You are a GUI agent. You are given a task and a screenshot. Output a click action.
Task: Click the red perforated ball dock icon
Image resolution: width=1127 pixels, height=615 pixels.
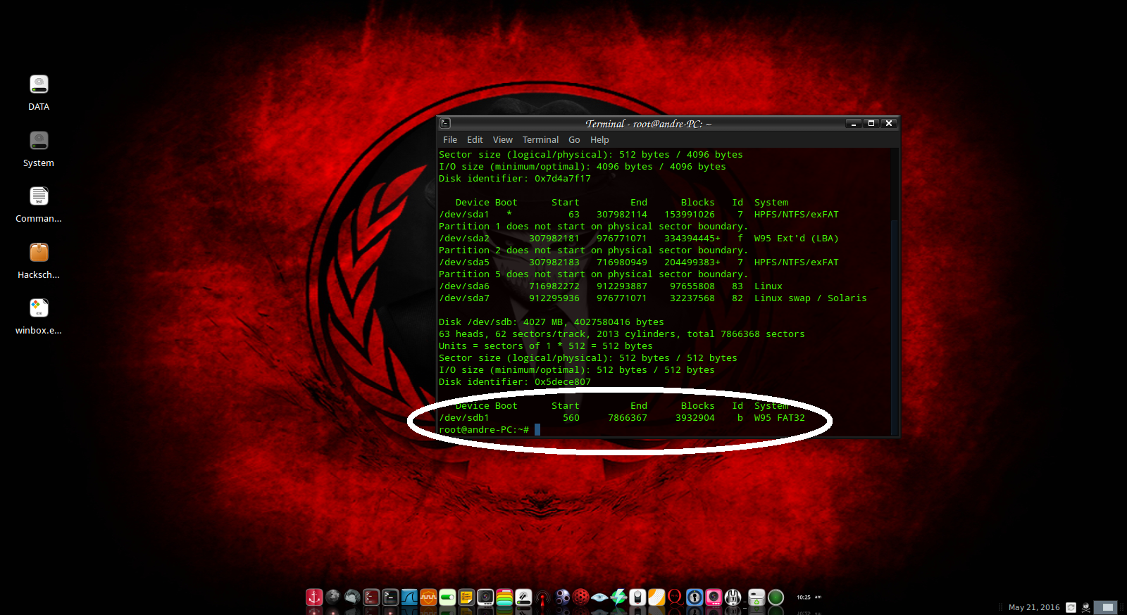point(580,597)
